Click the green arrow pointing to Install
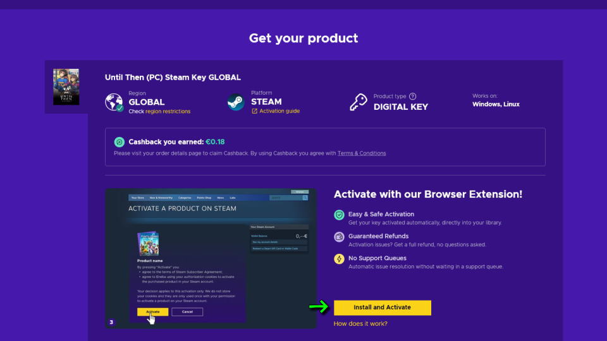This screenshot has width=607, height=341. (x=319, y=308)
